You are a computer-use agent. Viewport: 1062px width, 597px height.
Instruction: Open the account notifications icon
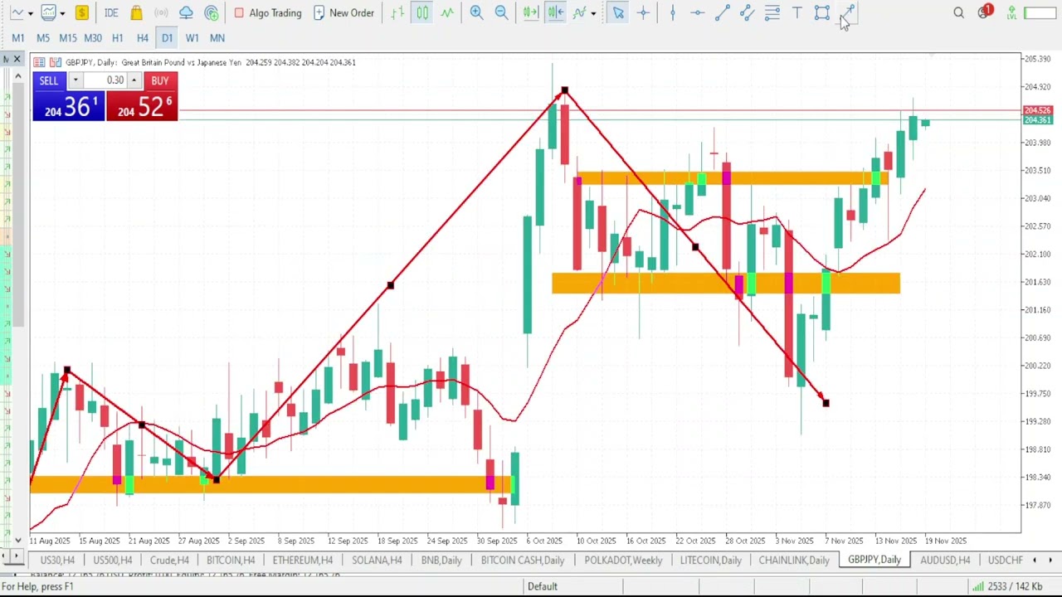click(x=985, y=12)
